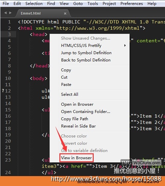Open the Preferences menu
Image resolution: width=165 pixels, height=186 pixels.
(132, 4)
